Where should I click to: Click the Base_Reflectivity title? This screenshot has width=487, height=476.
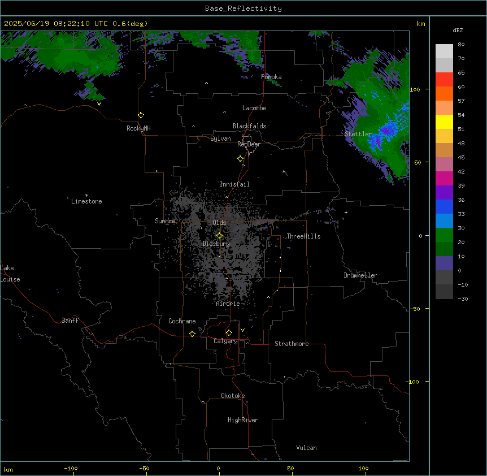pyautogui.click(x=244, y=8)
